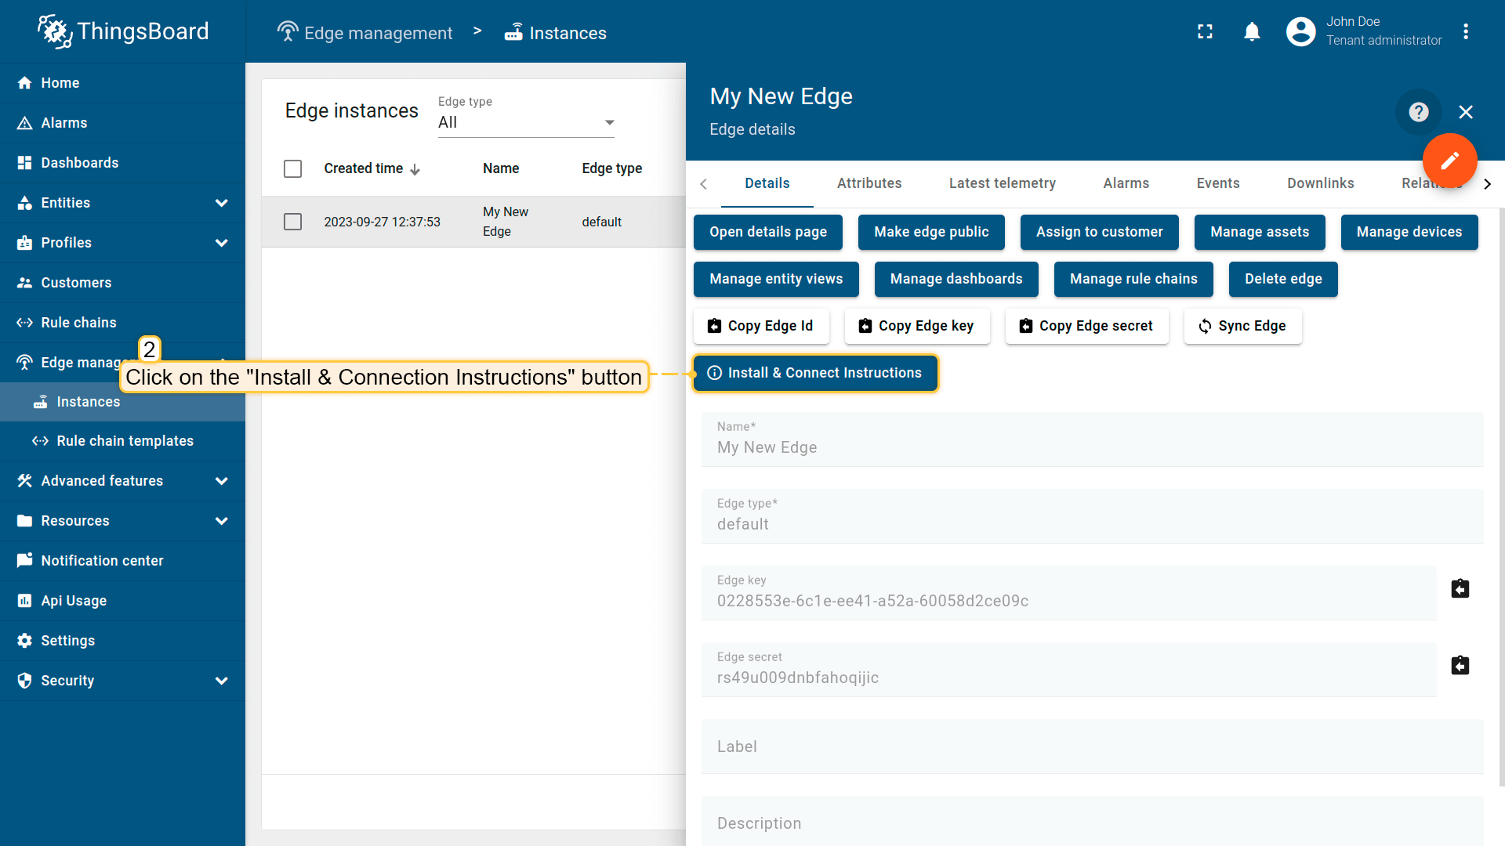Check the My New Edge row checkbox
This screenshot has height=846, width=1505.
point(292,222)
